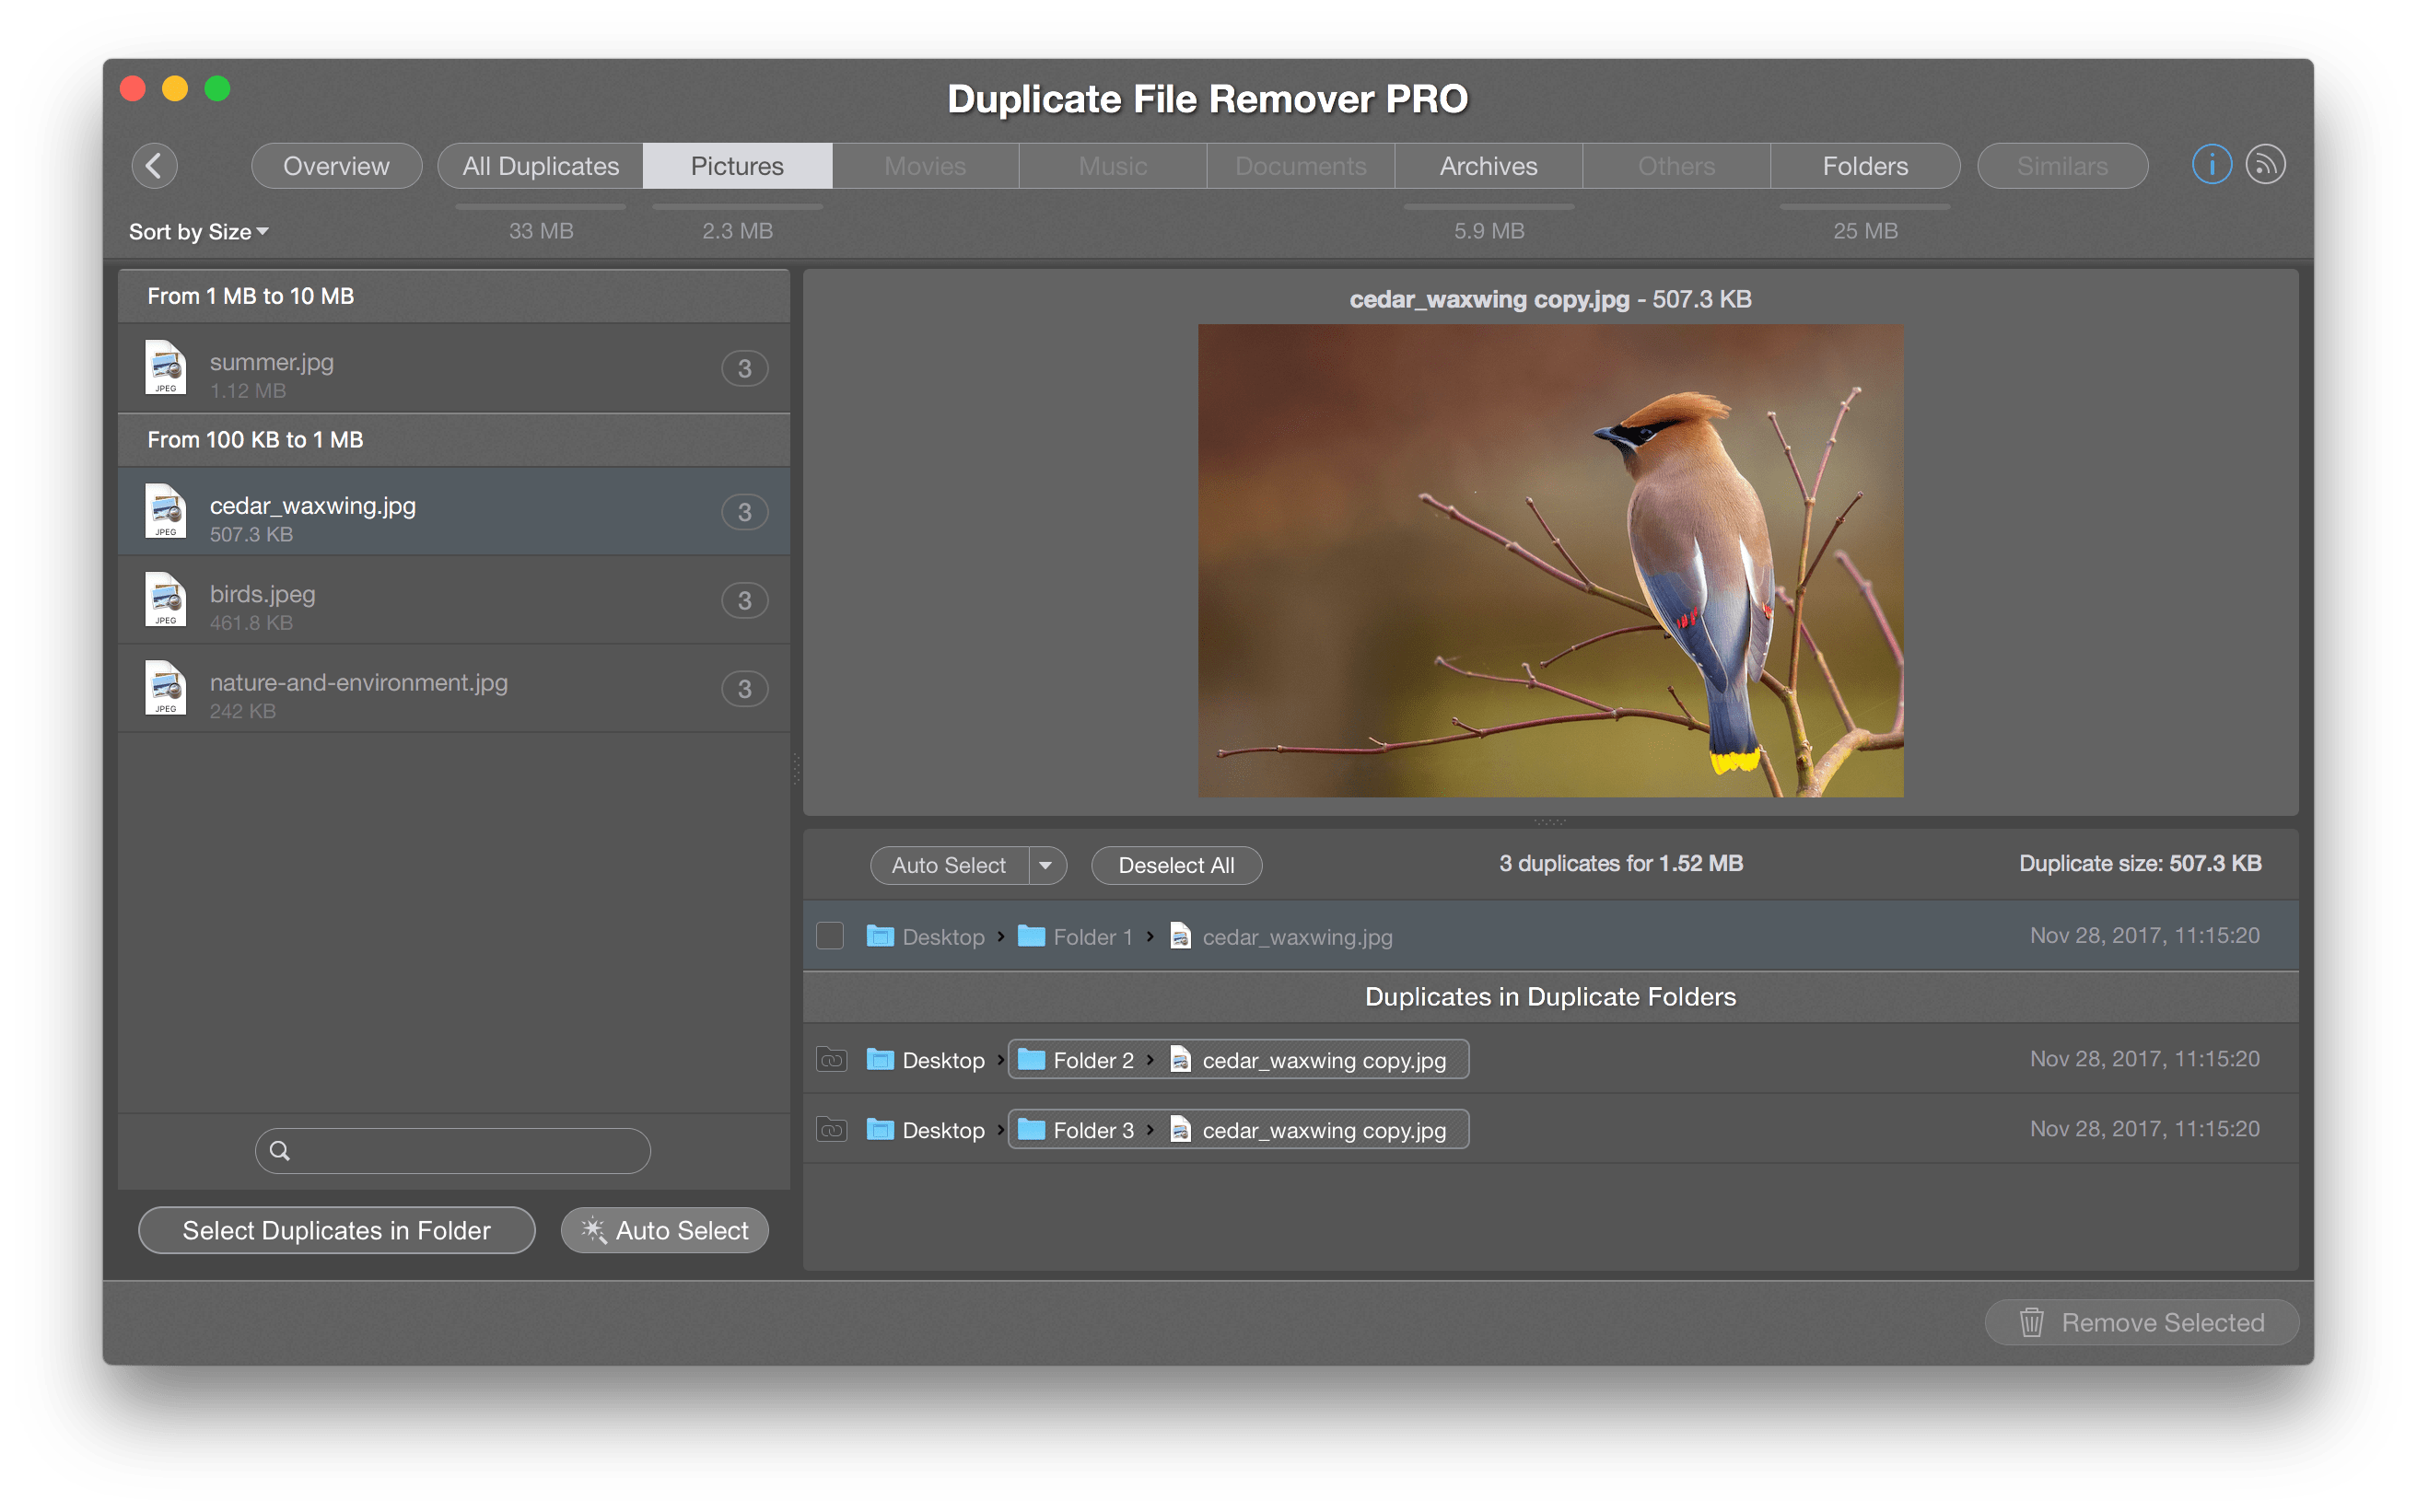This screenshot has height=1512, width=2417.
Task: Toggle checkbox for cedar_waxwing.jpg original file
Action: (x=831, y=936)
